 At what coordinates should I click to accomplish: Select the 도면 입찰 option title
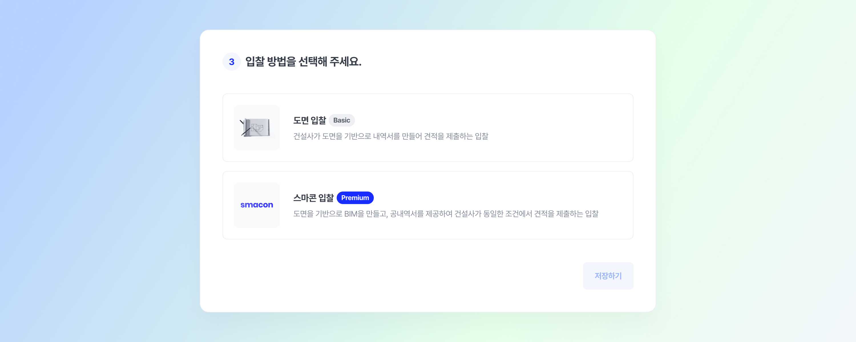(x=309, y=120)
